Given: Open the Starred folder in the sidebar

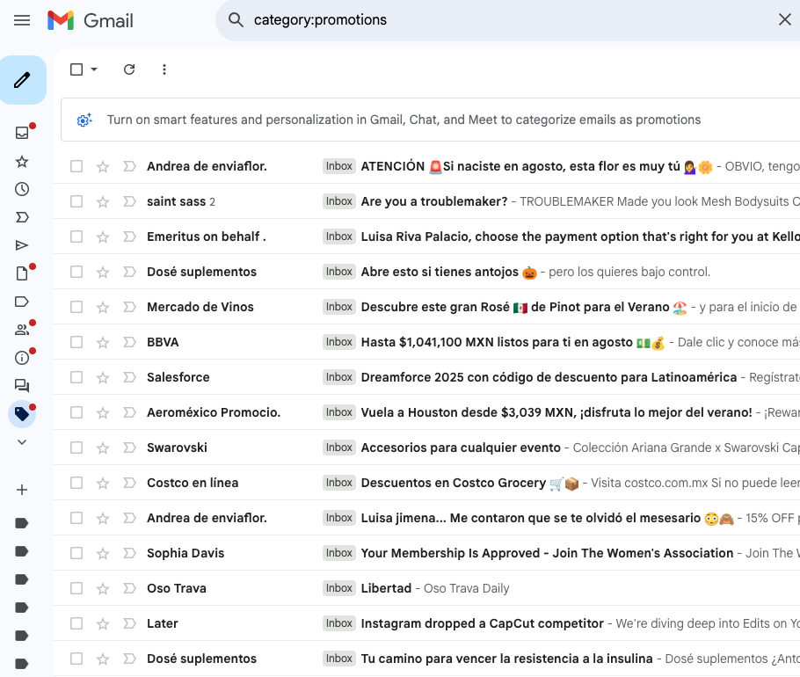Looking at the screenshot, I should (22, 162).
